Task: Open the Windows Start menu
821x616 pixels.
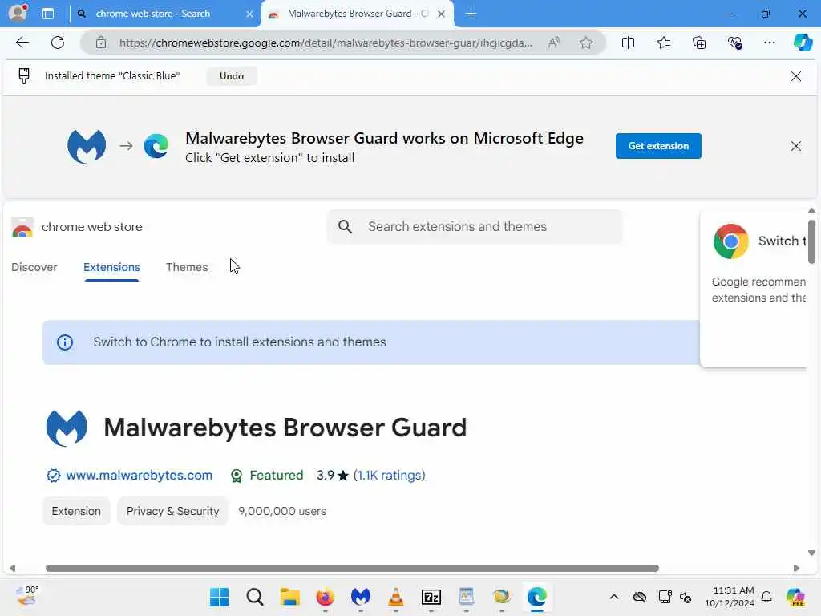Action: tap(220, 597)
